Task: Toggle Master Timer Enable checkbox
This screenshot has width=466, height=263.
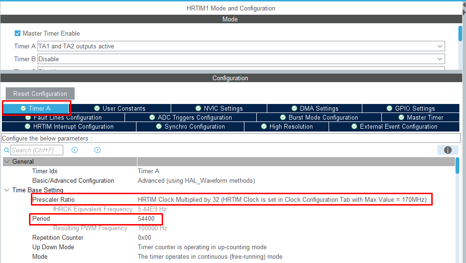Action: (18, 33)
